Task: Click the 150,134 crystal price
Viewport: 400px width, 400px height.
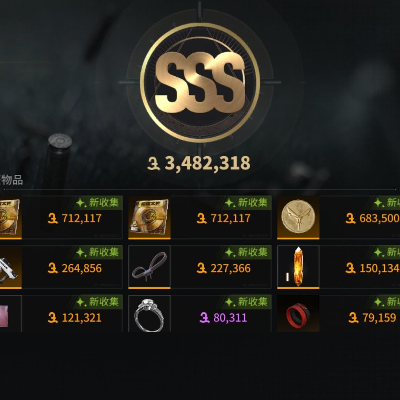Action: (373, 269)
